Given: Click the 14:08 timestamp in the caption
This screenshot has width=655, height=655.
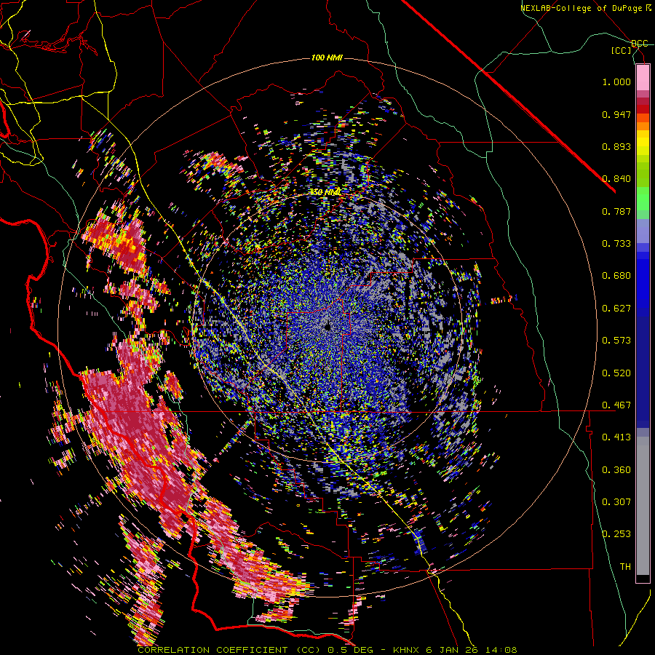Looking at the screenshot, I should (503, 650).
